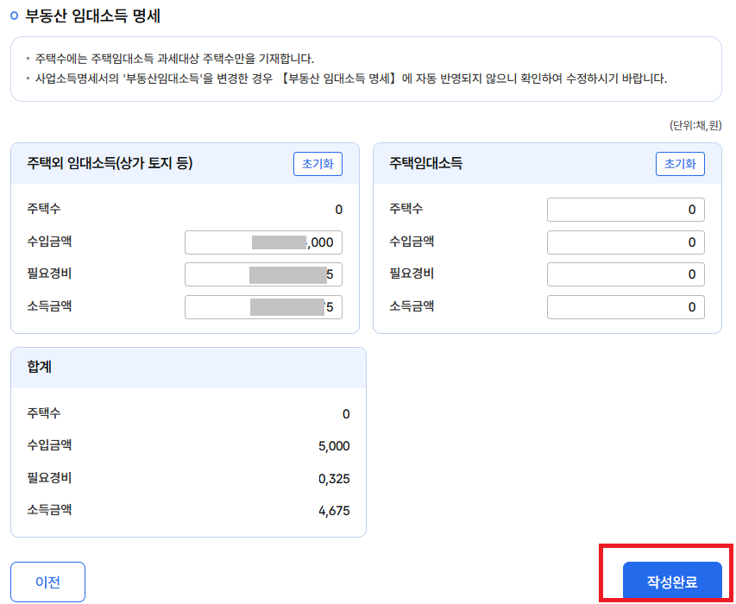This screenshot has width=736, height=604.
Task: Click the 합계 소득금액 value 4,675
Action: pos(334,511)
